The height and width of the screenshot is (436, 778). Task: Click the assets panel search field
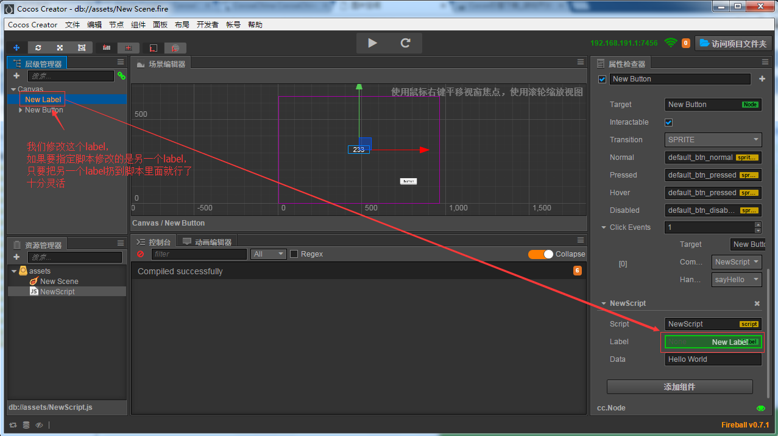74,257
